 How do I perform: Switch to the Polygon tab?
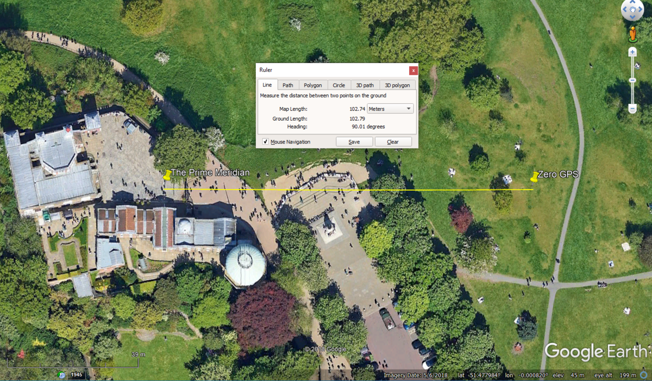click(x=313, y=85)
